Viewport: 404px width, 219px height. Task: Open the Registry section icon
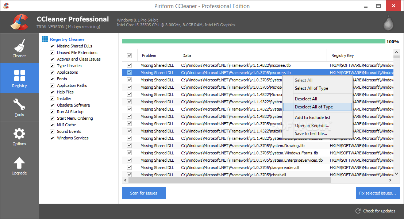[x=19, y=76]
